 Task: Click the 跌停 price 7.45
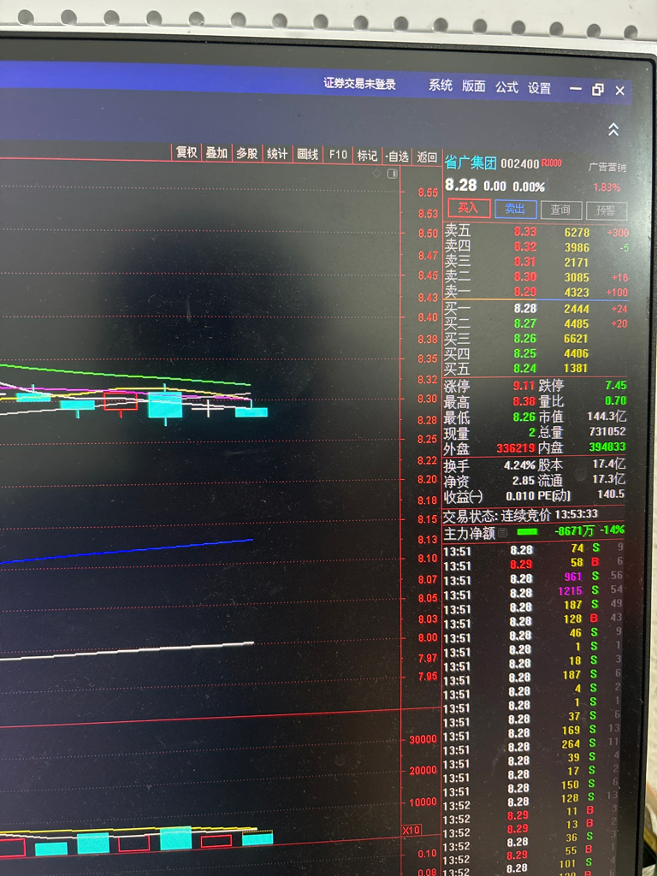(x=615, y=386)
